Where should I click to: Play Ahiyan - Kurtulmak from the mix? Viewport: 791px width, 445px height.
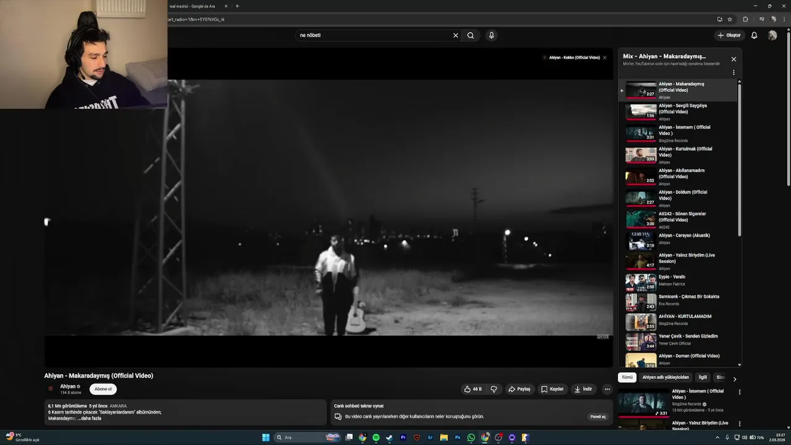[x=678, y=155]
